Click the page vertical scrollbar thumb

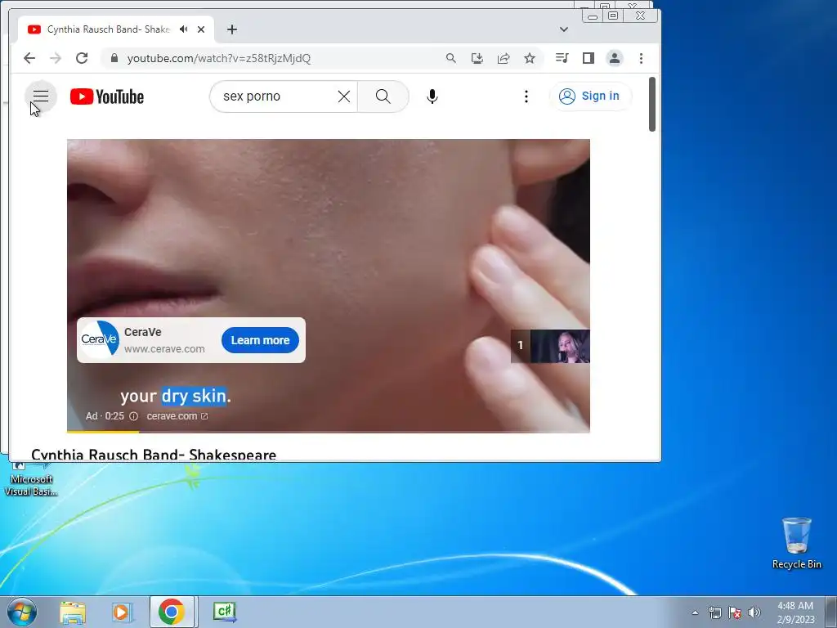651,104
